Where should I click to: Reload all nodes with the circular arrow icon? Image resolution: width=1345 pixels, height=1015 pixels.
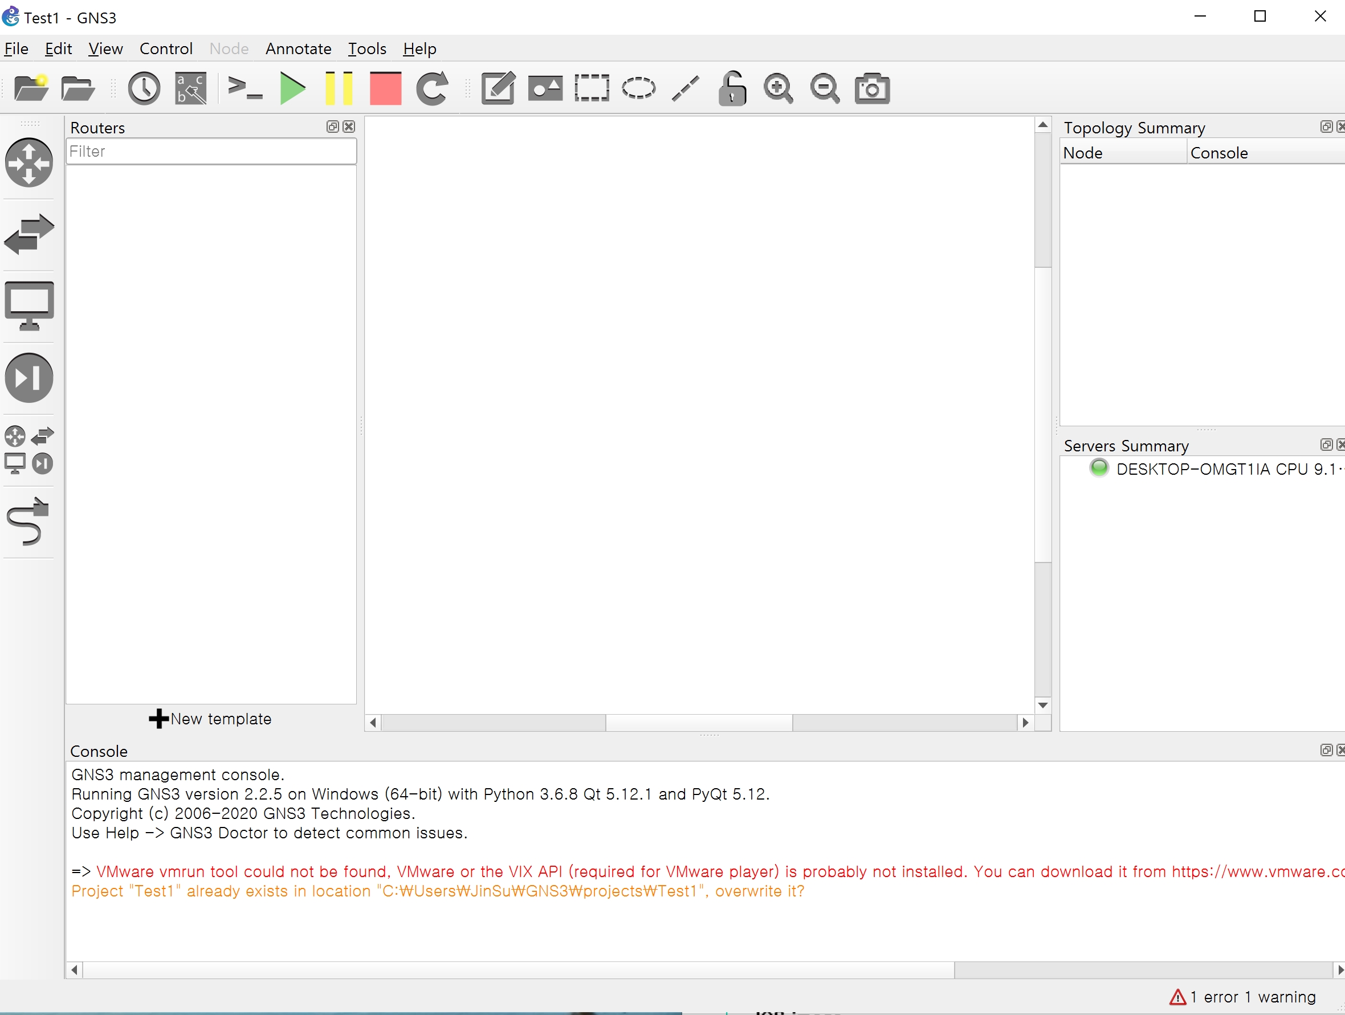[433, 89]
